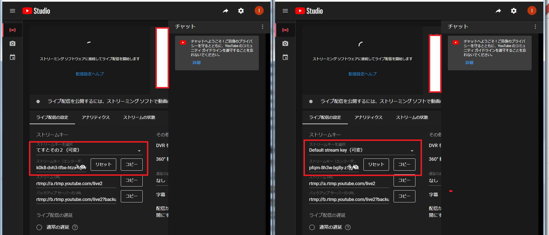Open account avatar in left window

(x=259, y=10)
